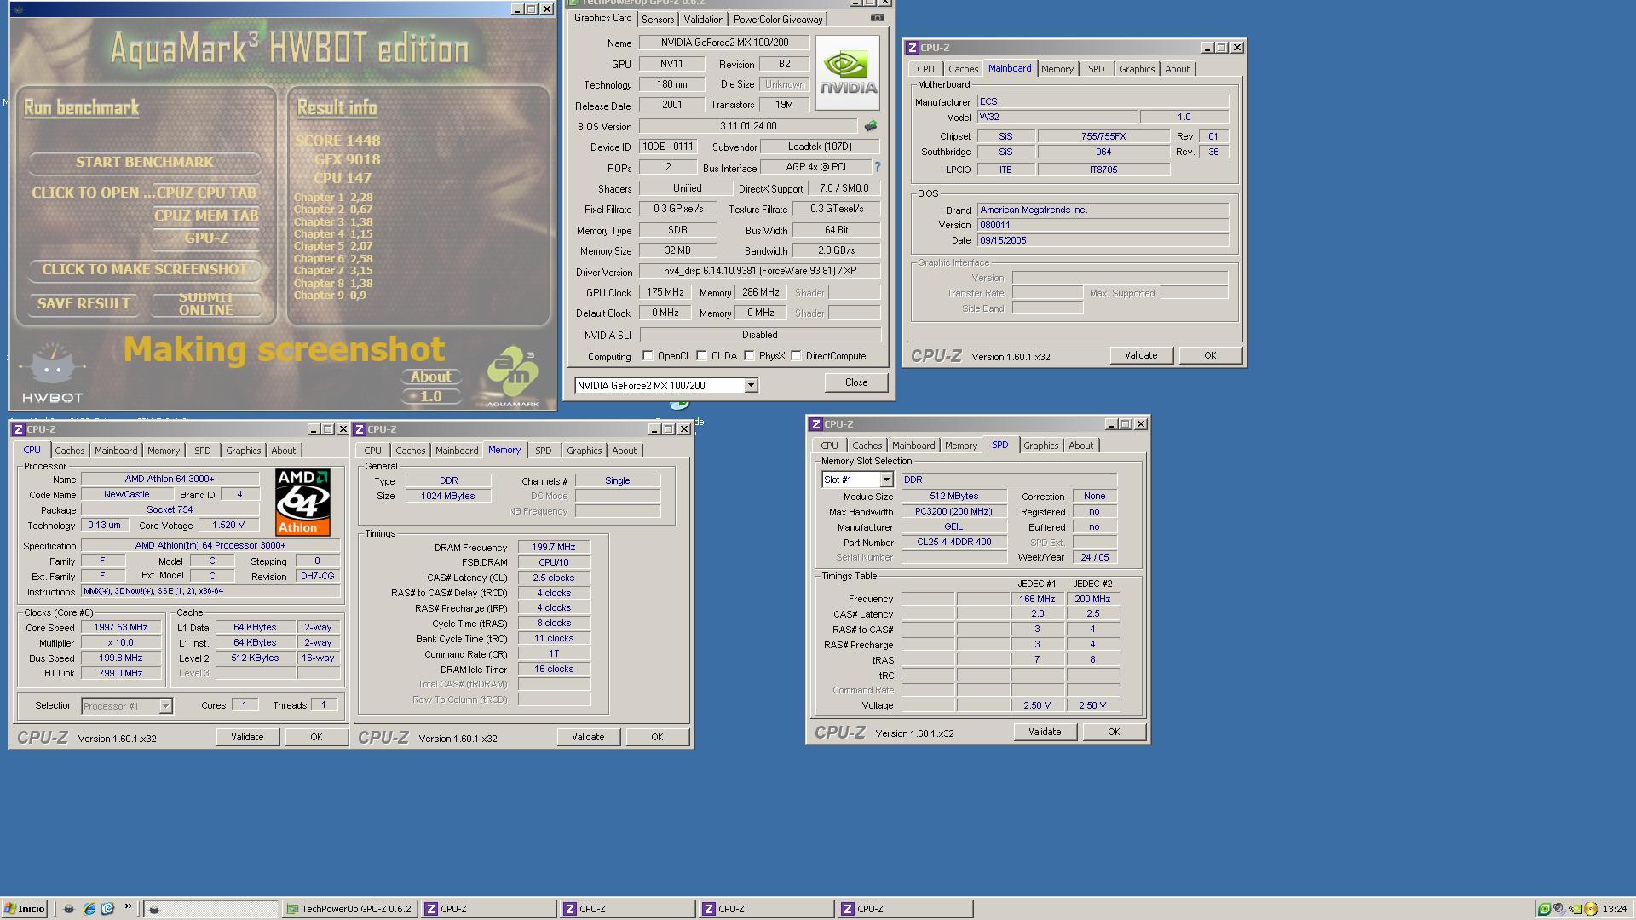Open the Slot #1 memory slot dropdown

pyautogui.click(x=886, y=480)
